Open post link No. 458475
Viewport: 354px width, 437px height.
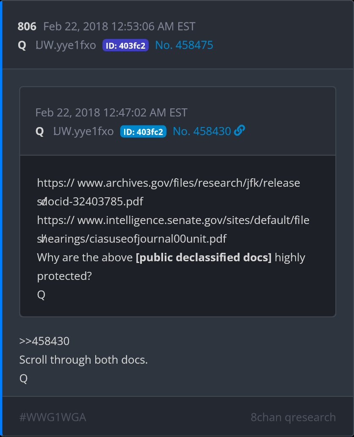[x=184, y=45]
